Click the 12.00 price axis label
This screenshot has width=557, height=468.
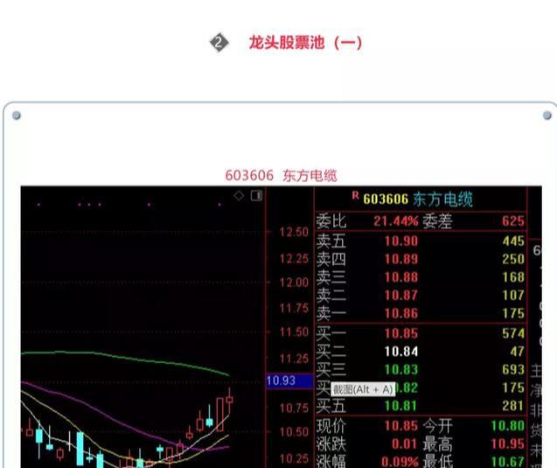(294, 283)
